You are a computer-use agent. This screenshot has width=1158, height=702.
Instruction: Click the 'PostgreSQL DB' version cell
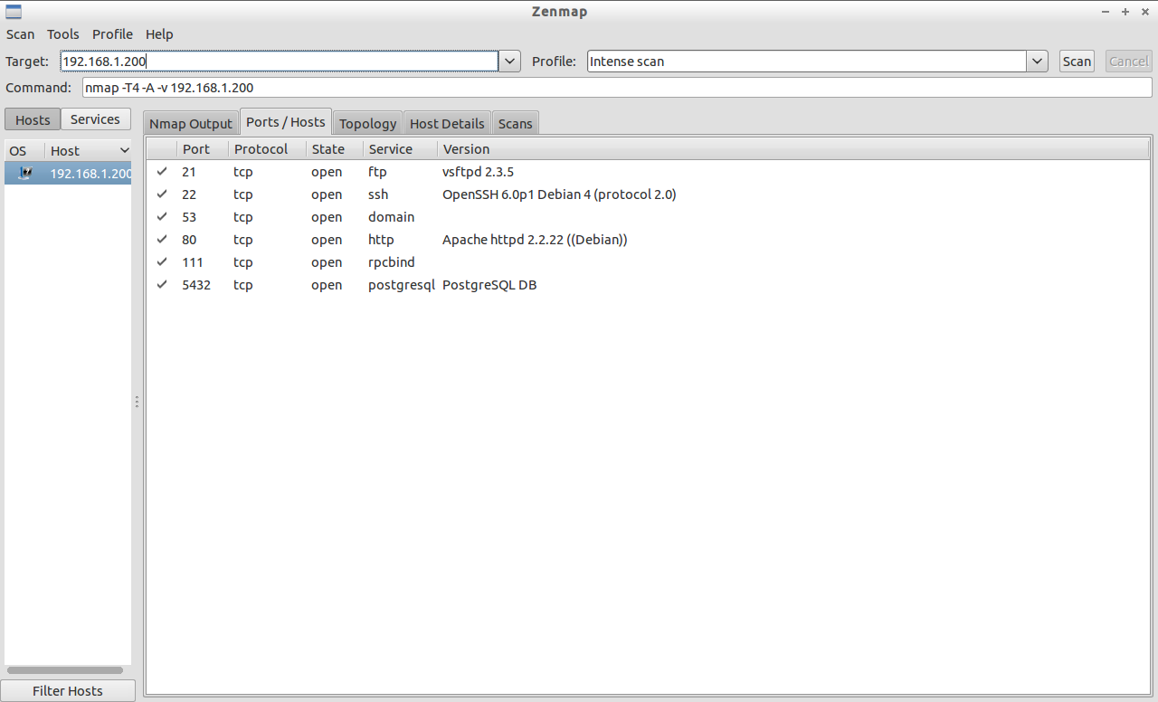click(x=489, y=284)
